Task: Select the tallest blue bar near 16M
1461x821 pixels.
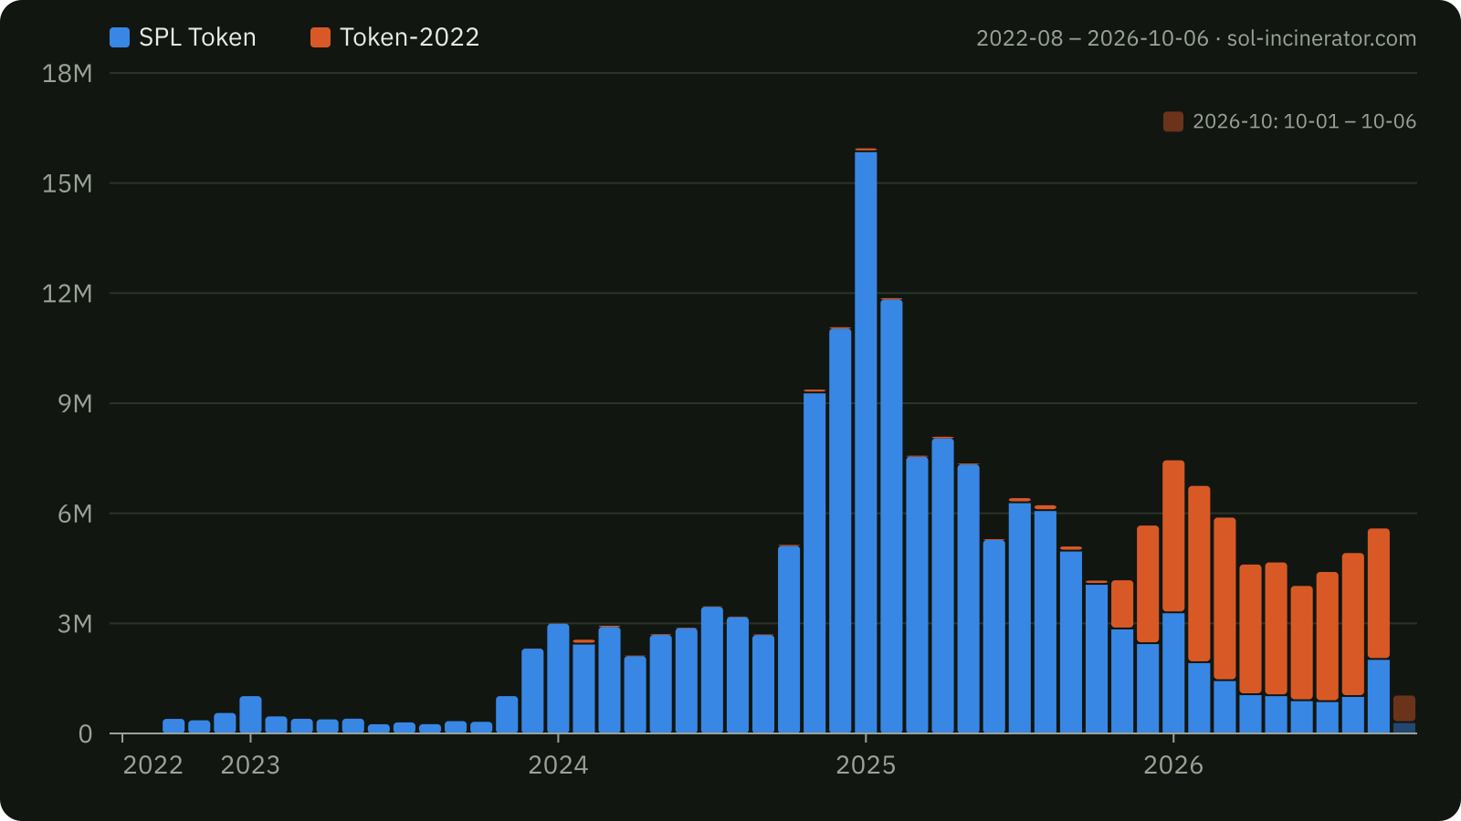Action: click(866, 442)
